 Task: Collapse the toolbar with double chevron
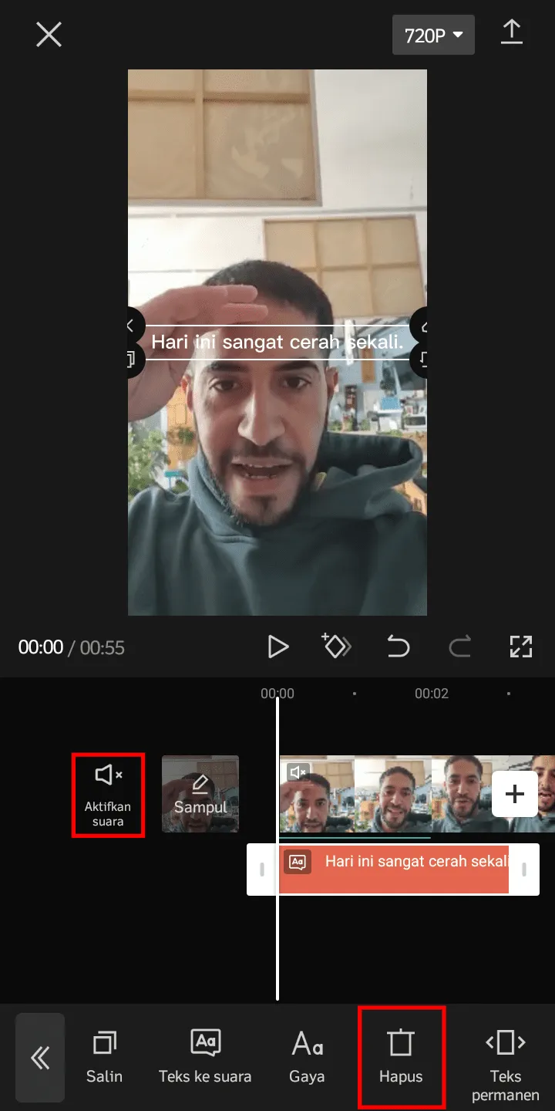coord(40,1057)
